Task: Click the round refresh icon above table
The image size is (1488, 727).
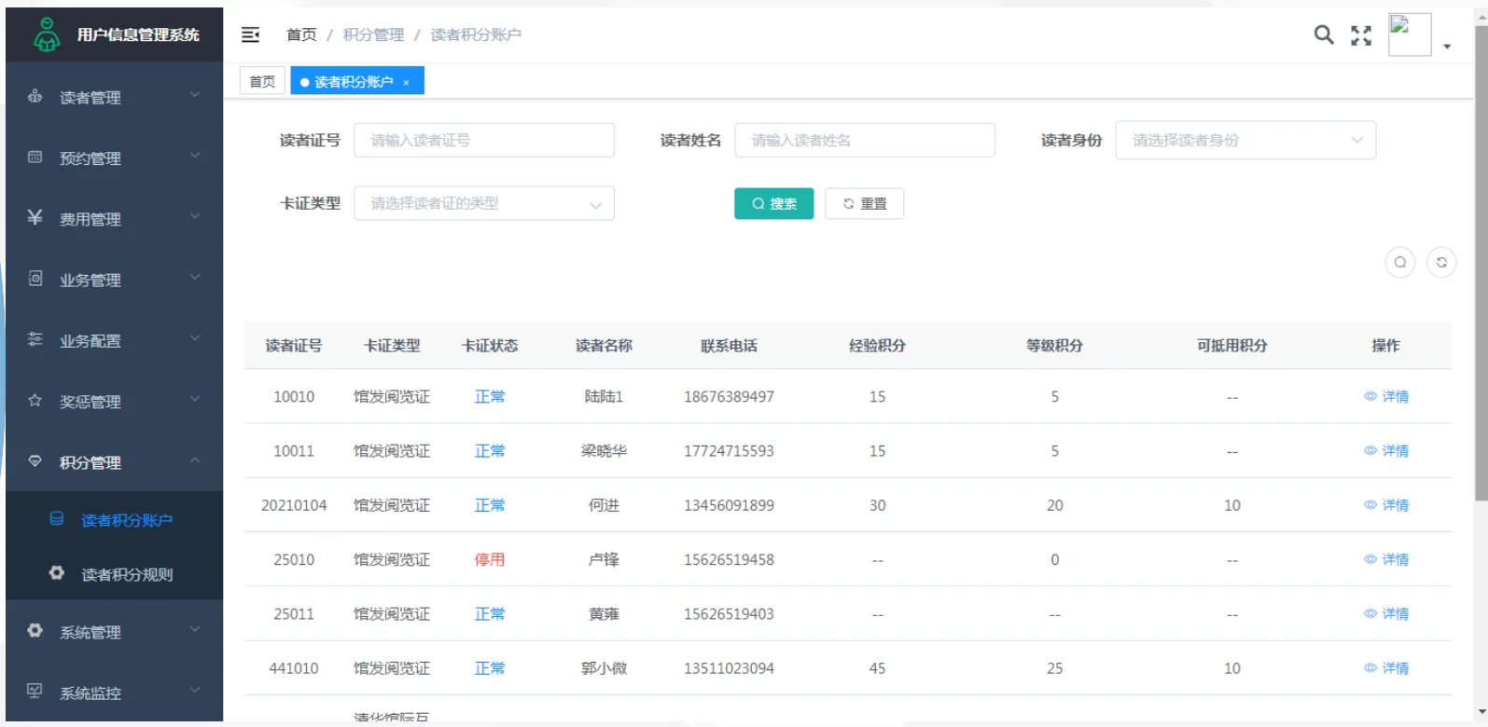Action: [x=1441, y=263]
